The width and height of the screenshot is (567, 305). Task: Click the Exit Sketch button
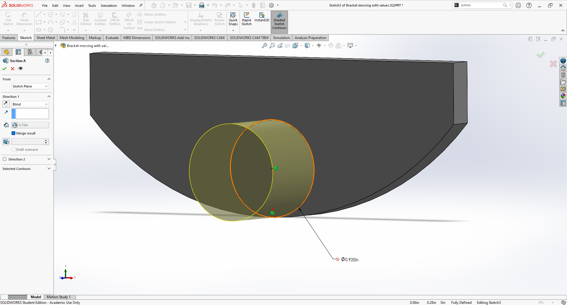click(x=8, y=19)
